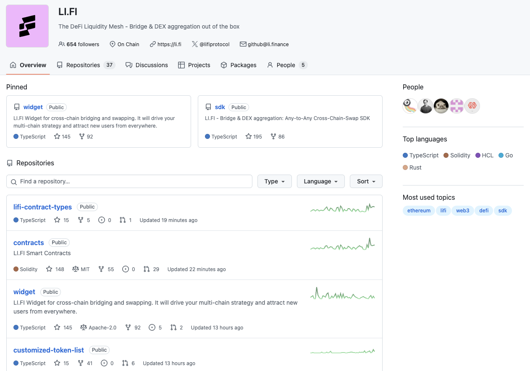The width and height of the screenshot is (530, 371).
Task: Click the Solidity language color dot
Action: (446, 155)
